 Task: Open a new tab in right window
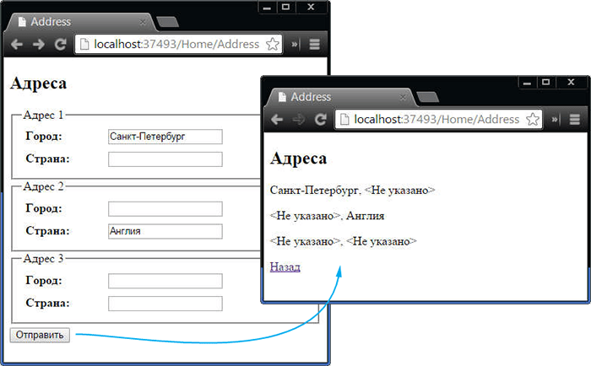pyautogui.click(x=428, y=97)
